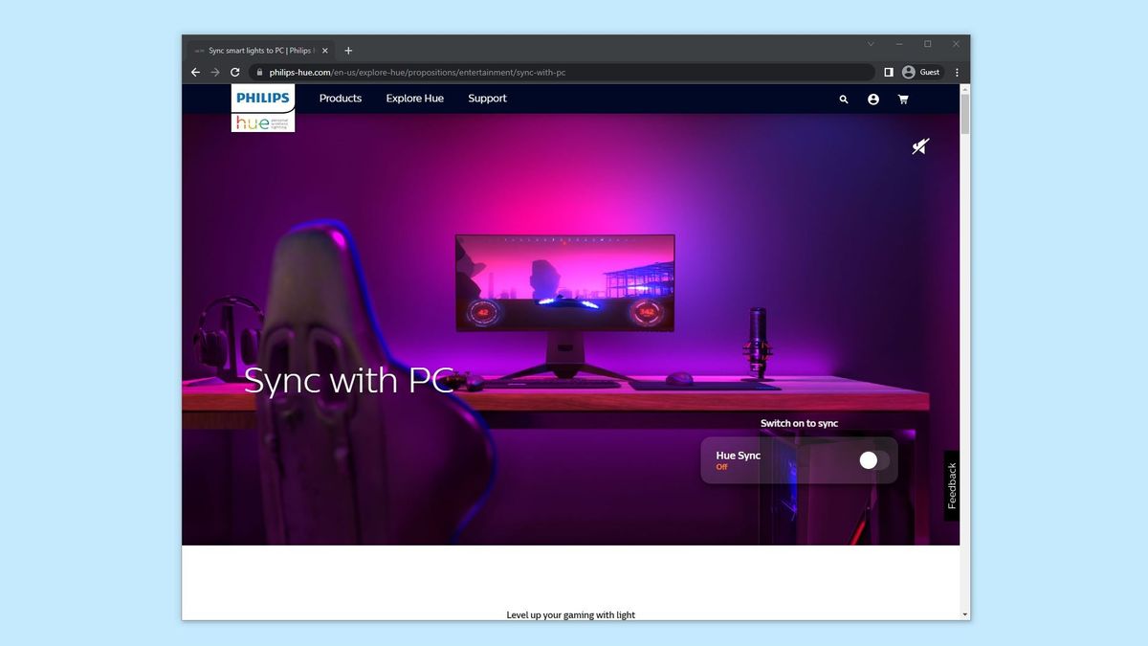Click the browser back arrow
Screen dimensions: 1148x646
[x=195, y=72]
